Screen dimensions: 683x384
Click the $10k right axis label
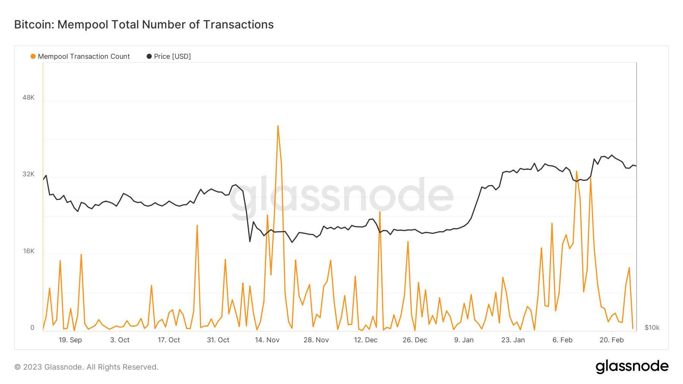tap(652, 328)
